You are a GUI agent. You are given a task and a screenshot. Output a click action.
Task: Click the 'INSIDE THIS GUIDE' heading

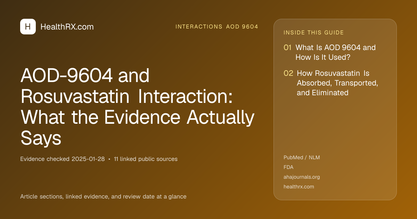314,33
